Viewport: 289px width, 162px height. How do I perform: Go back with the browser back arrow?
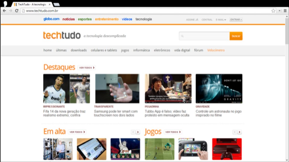4,11
